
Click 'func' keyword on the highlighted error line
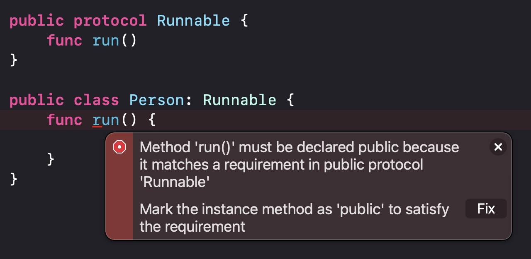[x=64, y=120]
